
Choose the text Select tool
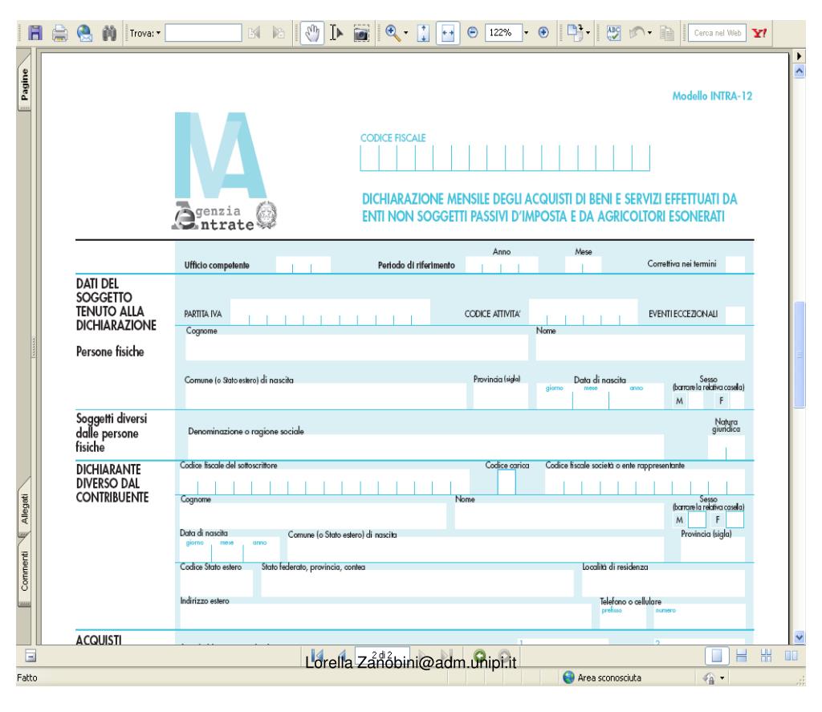click(x=336, y=33)
